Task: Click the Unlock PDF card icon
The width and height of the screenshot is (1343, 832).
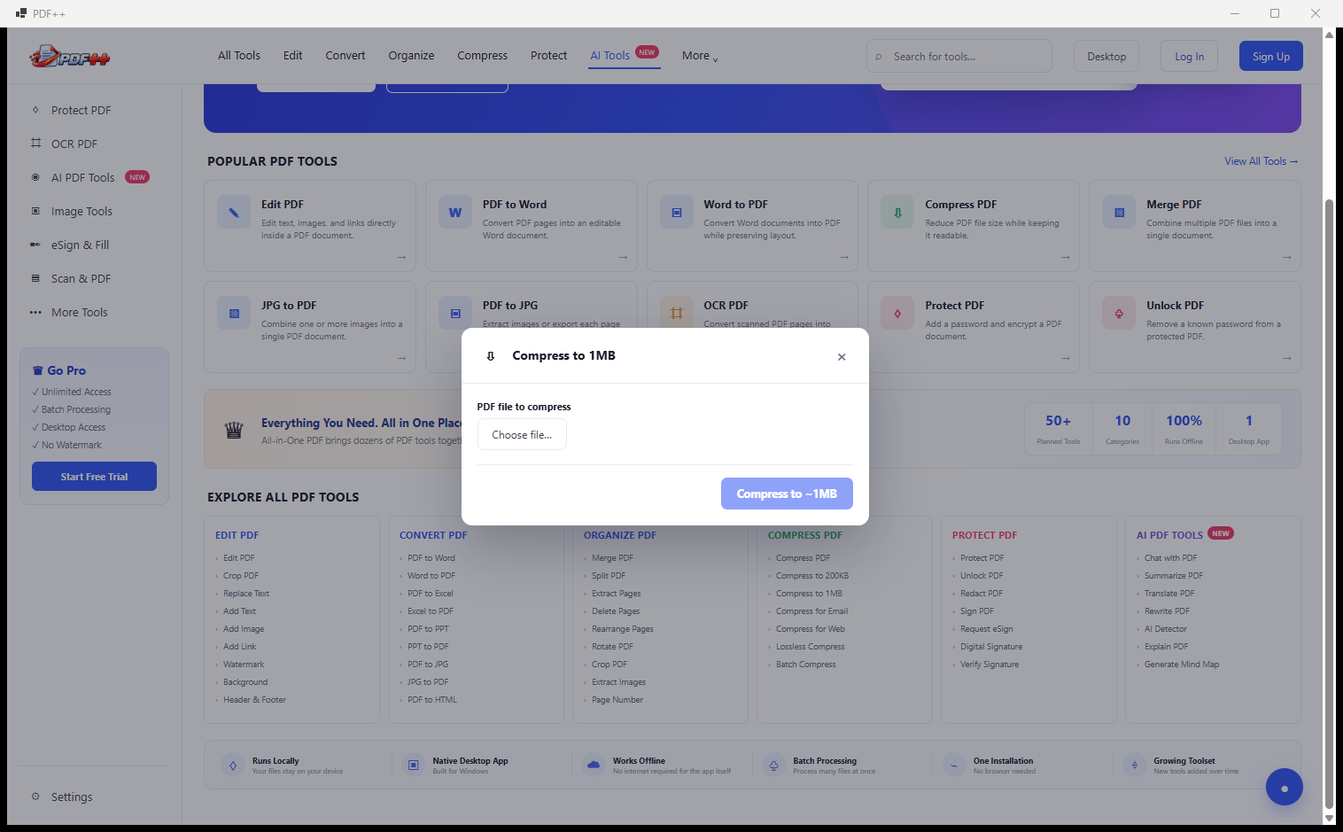Action: 1119,314
